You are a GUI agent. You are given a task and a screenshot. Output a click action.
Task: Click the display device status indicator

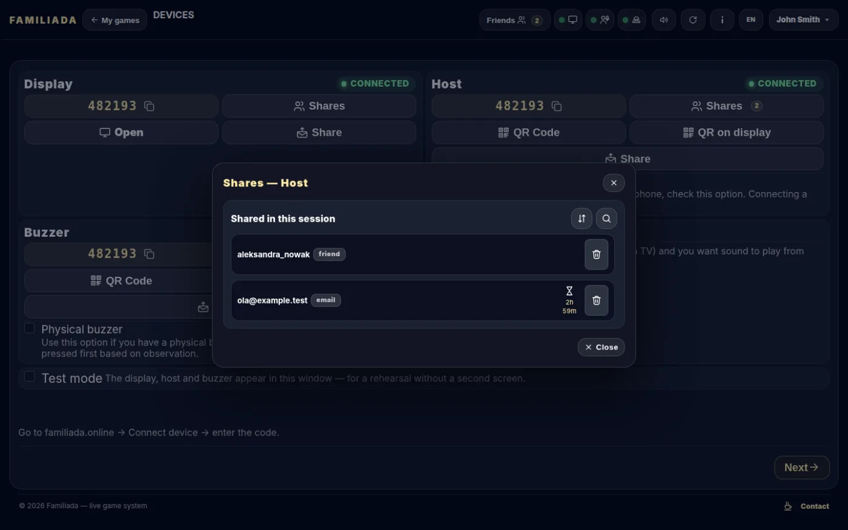(x=568, y=20)
